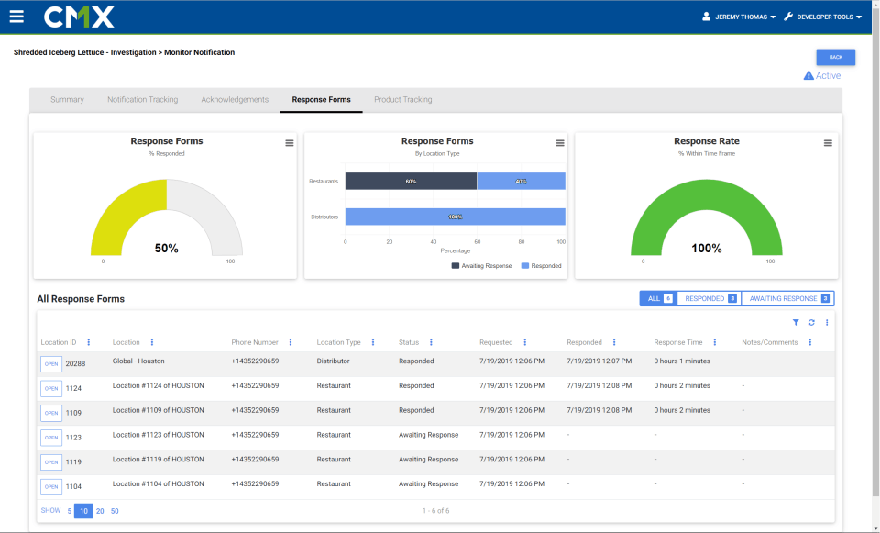Open the By Location Type chart menu

[560, 143]
